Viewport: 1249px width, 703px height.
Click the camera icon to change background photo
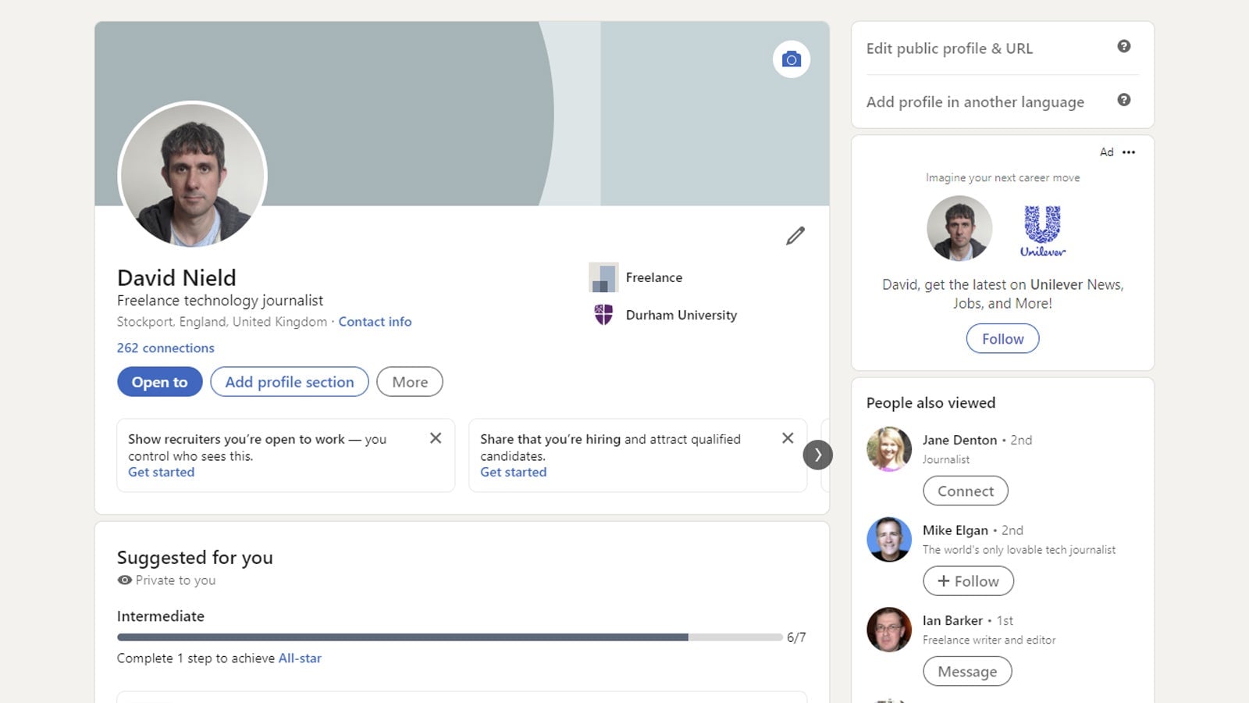(792, 59)
